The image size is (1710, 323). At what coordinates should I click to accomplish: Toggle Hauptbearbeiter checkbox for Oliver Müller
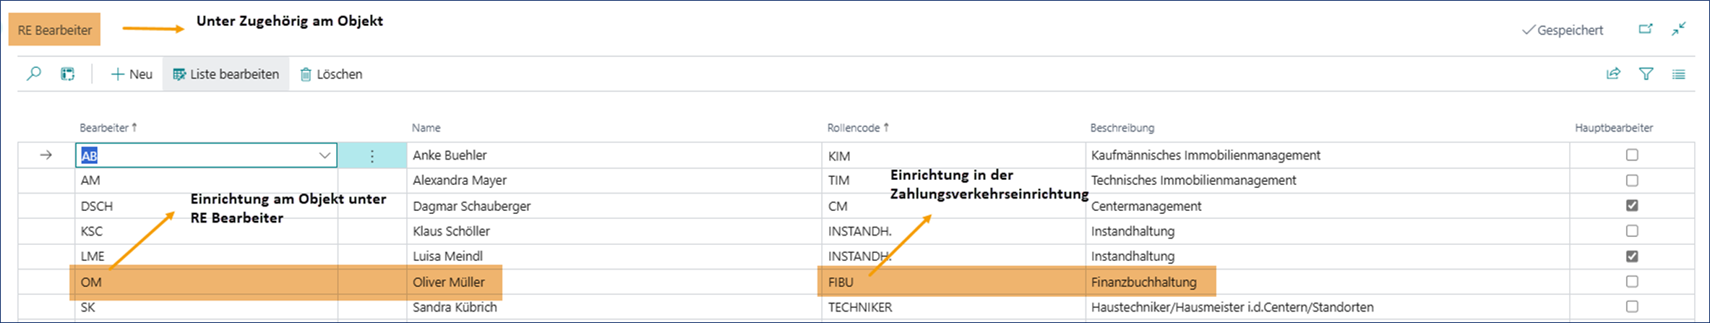tap(1632, 281)
